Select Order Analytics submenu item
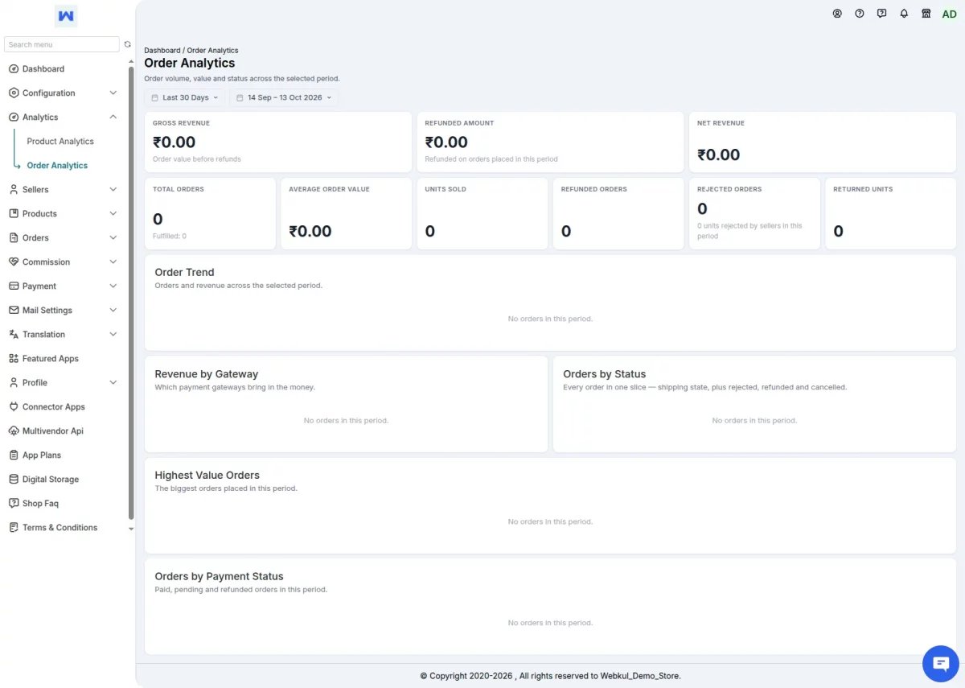 pos(57,166)
